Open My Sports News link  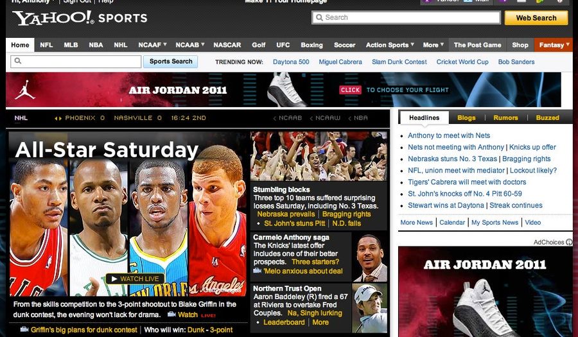point(495,223)
